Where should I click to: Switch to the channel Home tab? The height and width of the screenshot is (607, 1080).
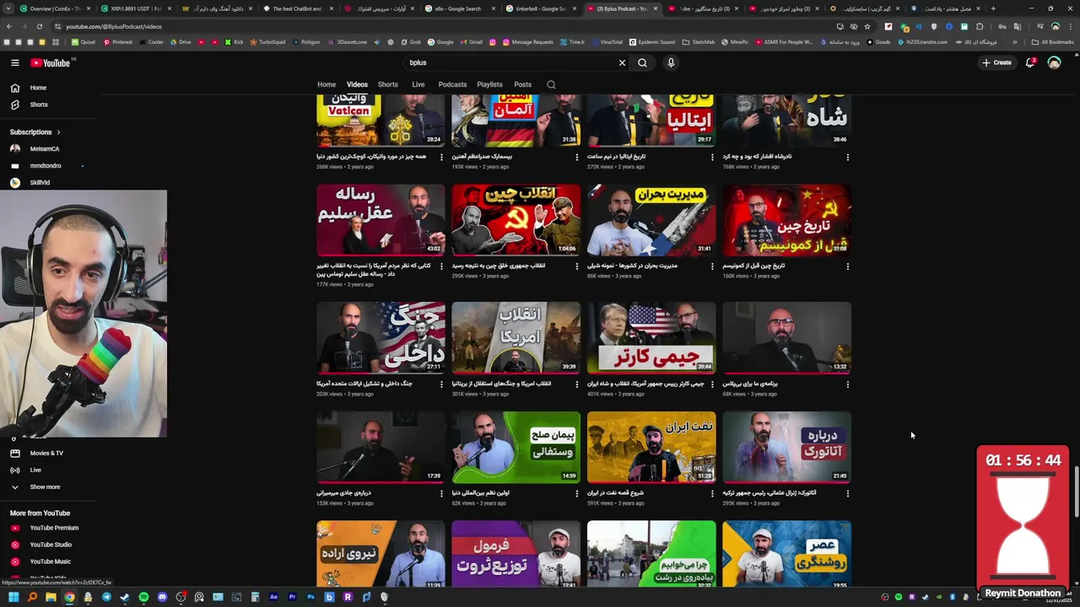(x=327, y=84)
